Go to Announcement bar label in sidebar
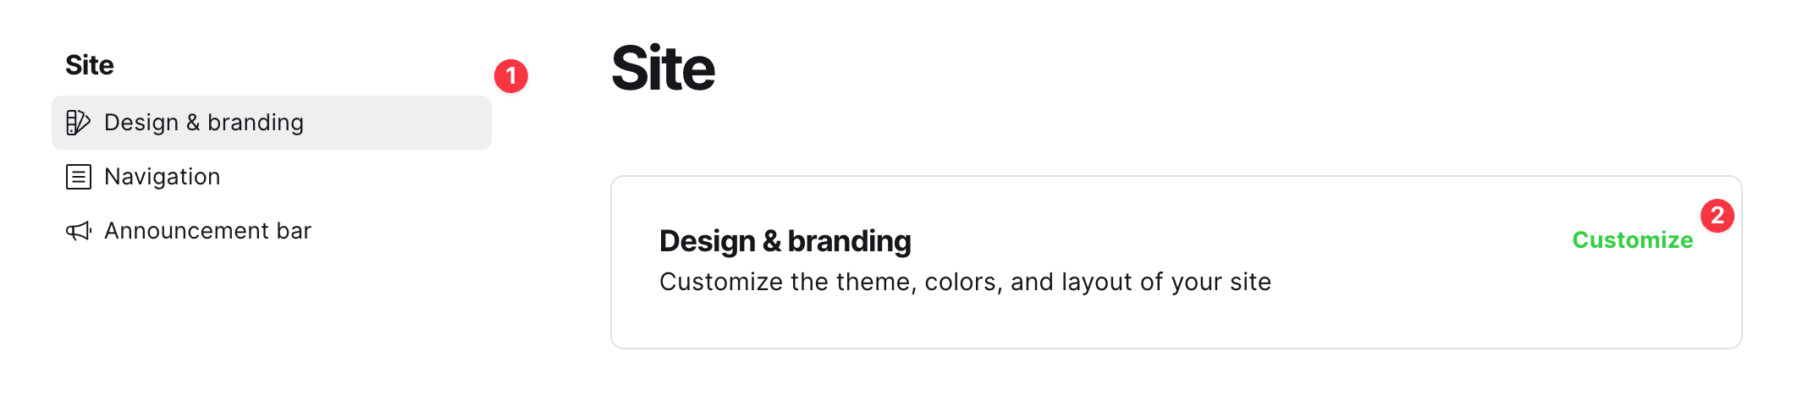1813x401 pixels. coord(208,231)
